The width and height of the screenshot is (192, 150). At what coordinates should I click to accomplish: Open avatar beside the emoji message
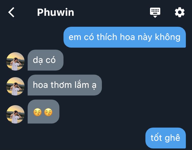coord(15,114)
